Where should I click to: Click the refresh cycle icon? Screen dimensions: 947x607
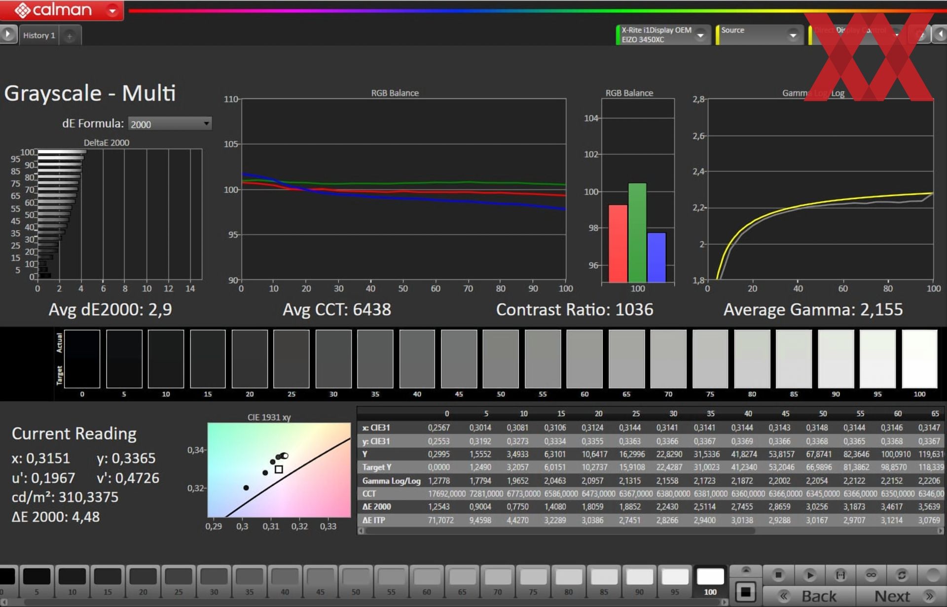coord(902,575)
